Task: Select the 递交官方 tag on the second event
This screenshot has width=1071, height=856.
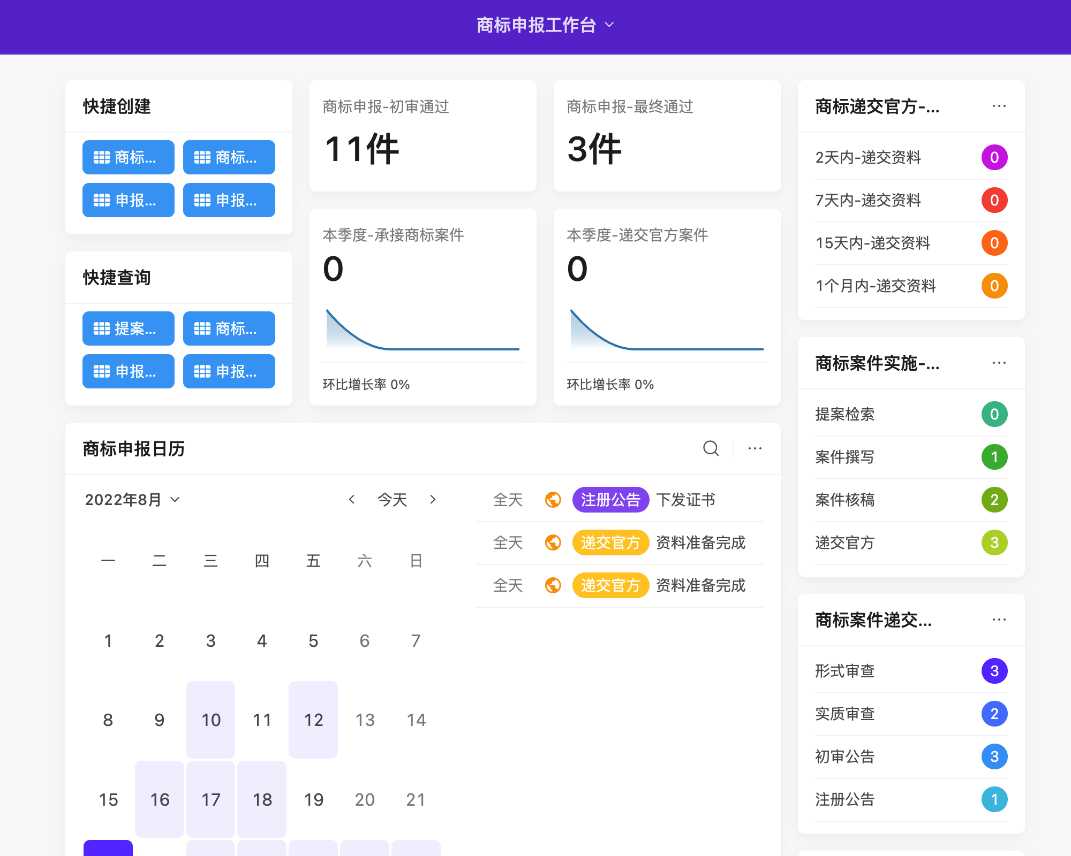Action: click(610, 585)
